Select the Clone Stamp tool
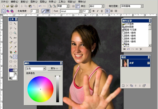 tap(11, 52)
